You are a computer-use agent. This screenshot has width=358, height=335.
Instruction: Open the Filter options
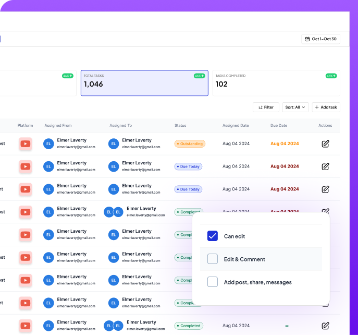click(x=266, y=107)
